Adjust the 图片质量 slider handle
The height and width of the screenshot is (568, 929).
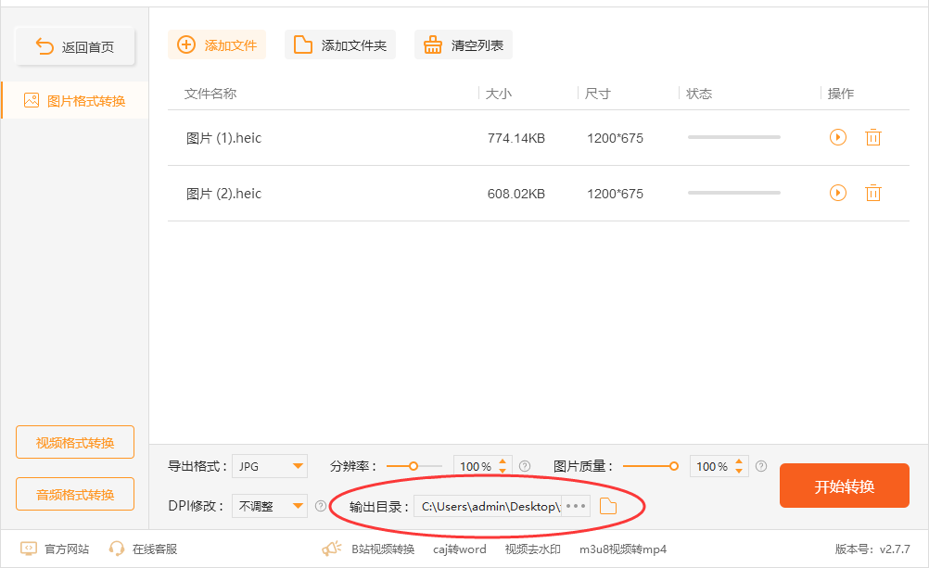[x=674, y=466]
